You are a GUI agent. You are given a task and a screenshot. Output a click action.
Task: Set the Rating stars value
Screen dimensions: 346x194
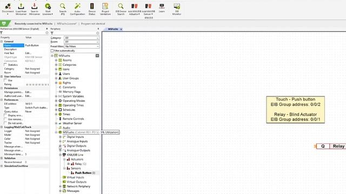click(x=37, y=84)
